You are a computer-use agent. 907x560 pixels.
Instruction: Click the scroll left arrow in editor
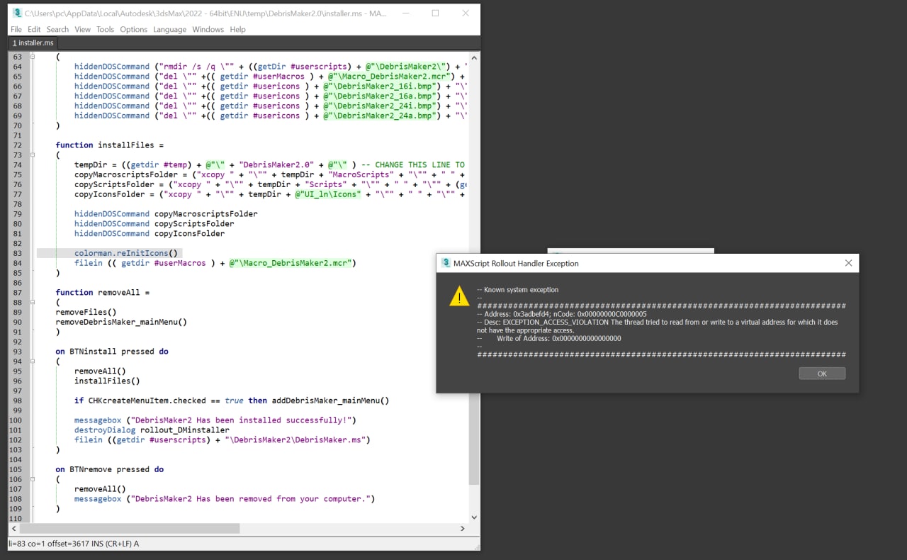[x=13, y=528]
